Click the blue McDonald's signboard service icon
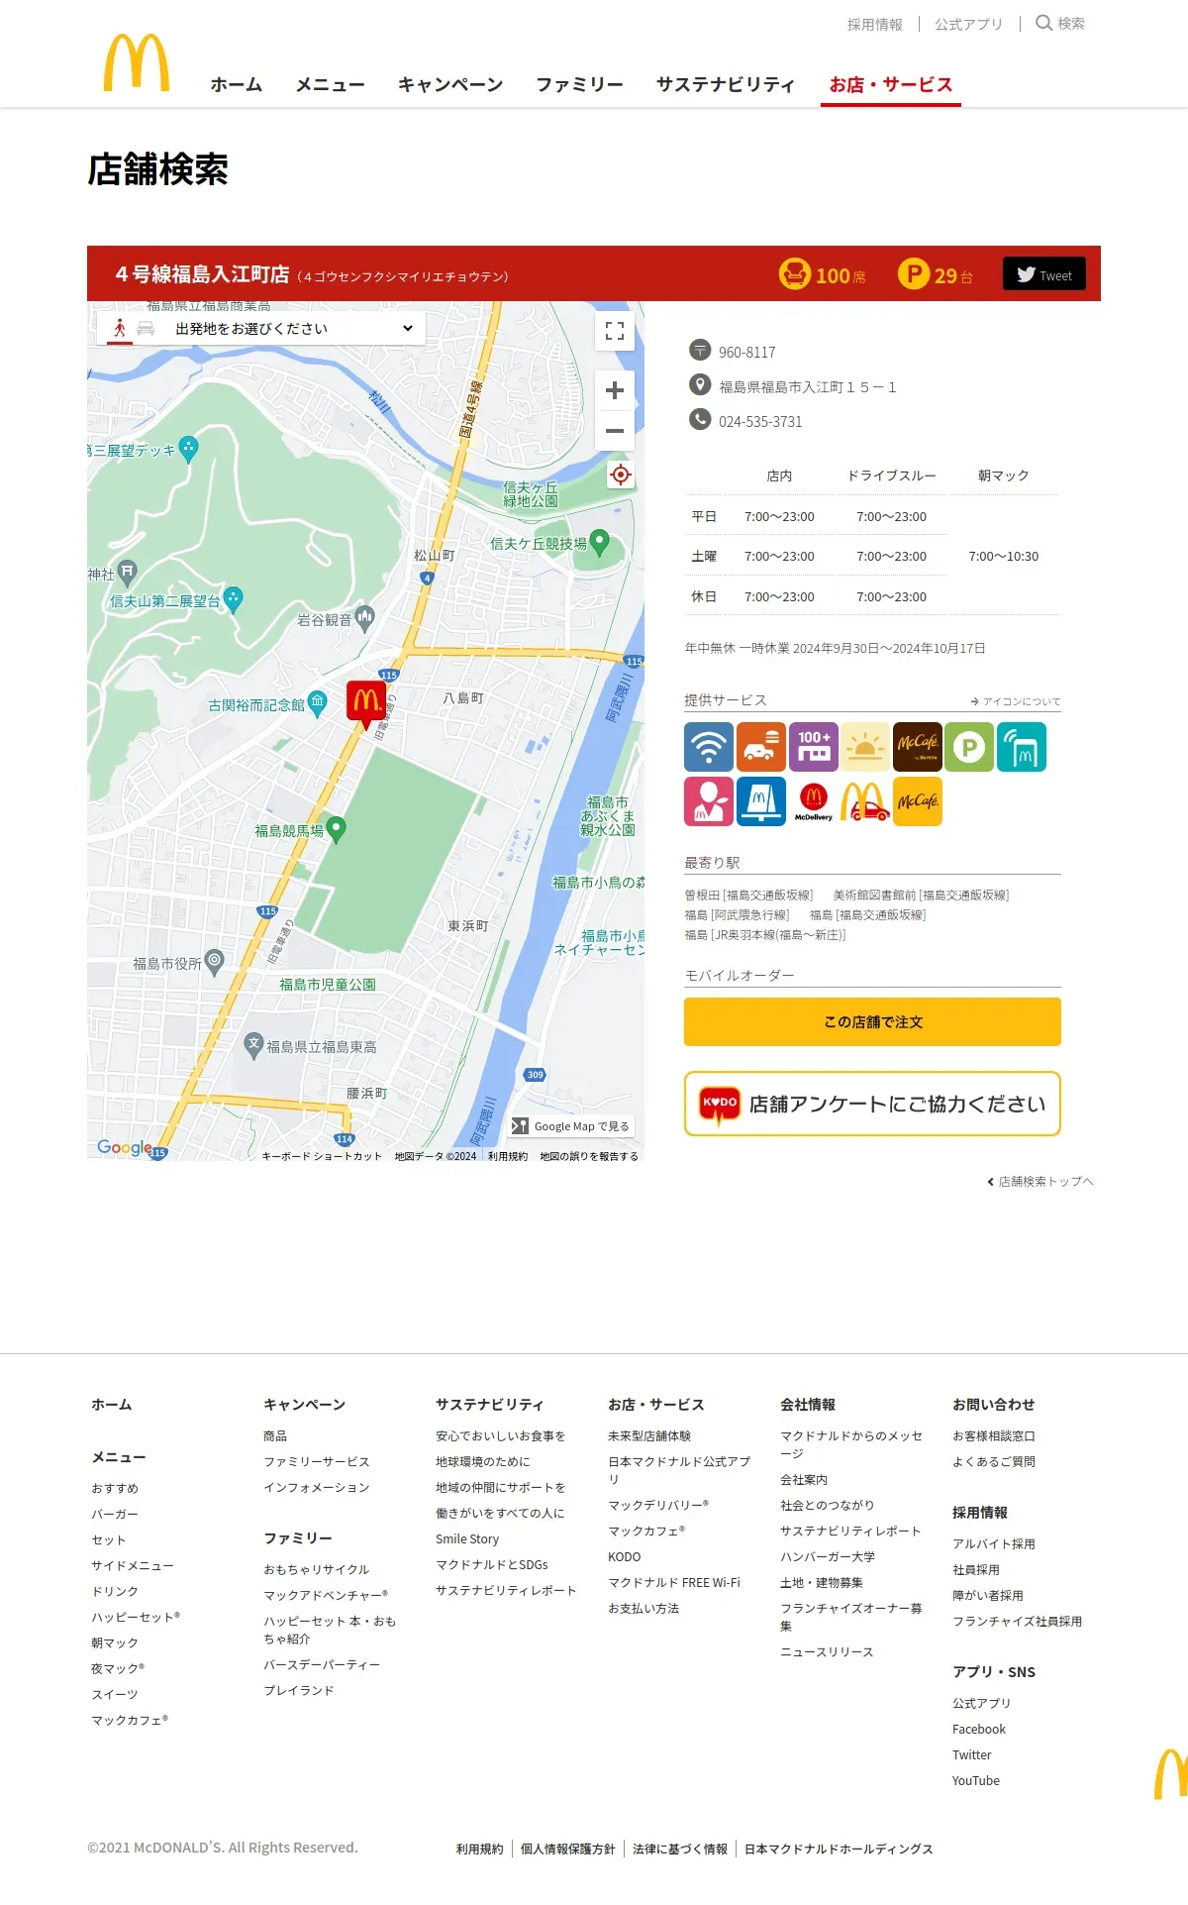Image resolution: width=1188 pixels, height=1905 pixels. click(761, 801)
